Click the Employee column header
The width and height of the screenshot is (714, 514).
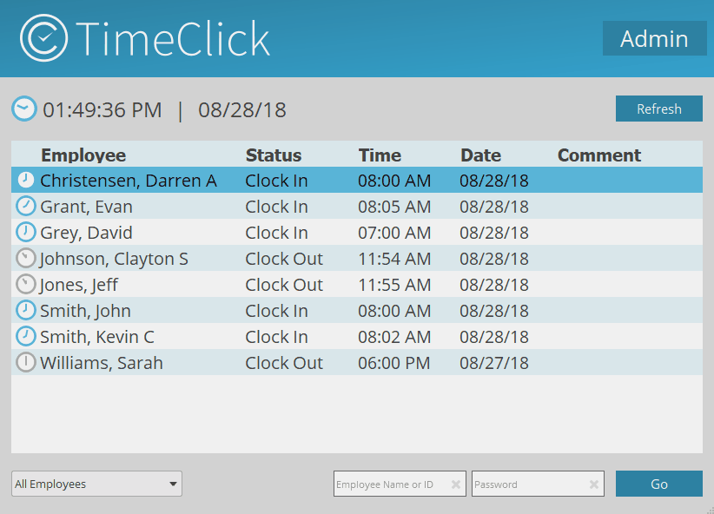coord(83,155)
